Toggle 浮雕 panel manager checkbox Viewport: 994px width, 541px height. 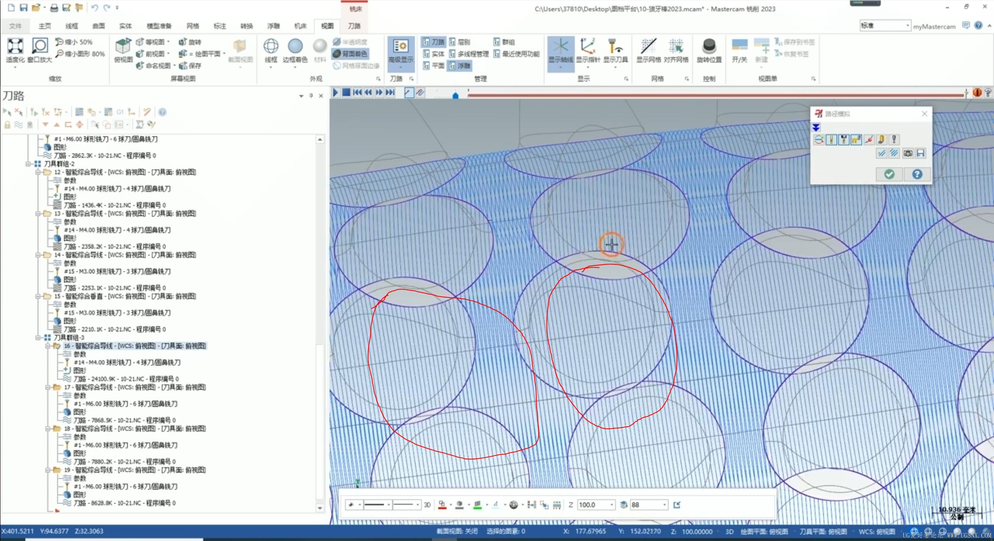pos(459,65)
